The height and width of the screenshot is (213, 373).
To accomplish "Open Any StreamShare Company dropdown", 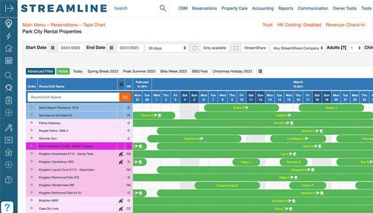I will coord(298,48).
